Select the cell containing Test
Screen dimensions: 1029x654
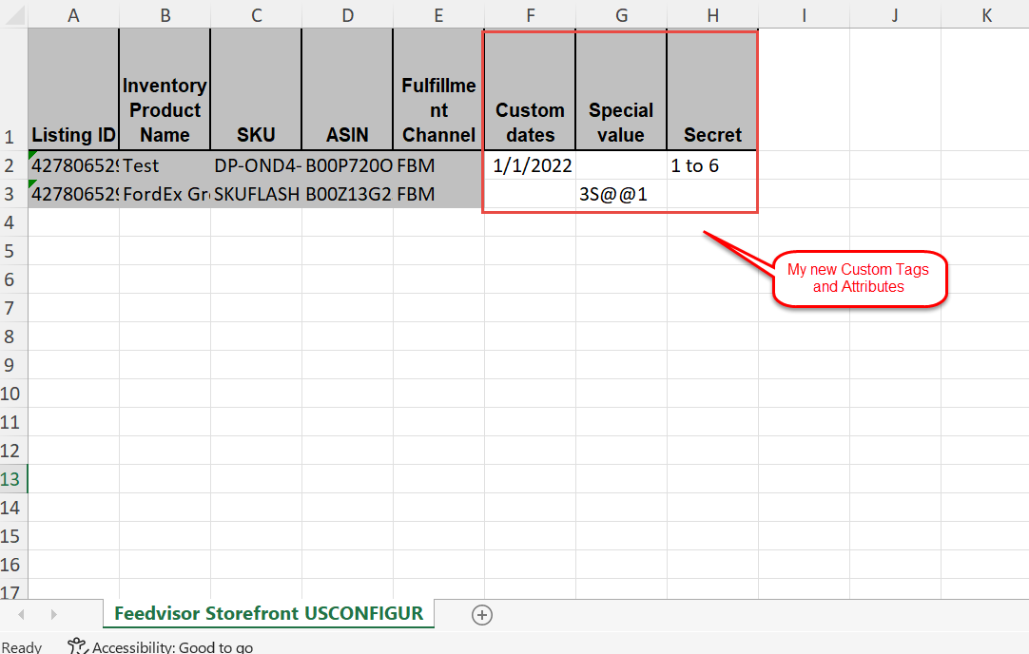(x=165, y=165)
